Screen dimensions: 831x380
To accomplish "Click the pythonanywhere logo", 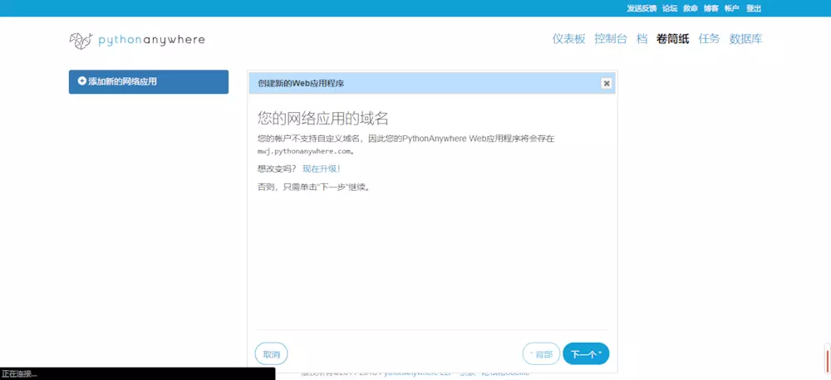I will pyautogui.click(x=137, y=40).
